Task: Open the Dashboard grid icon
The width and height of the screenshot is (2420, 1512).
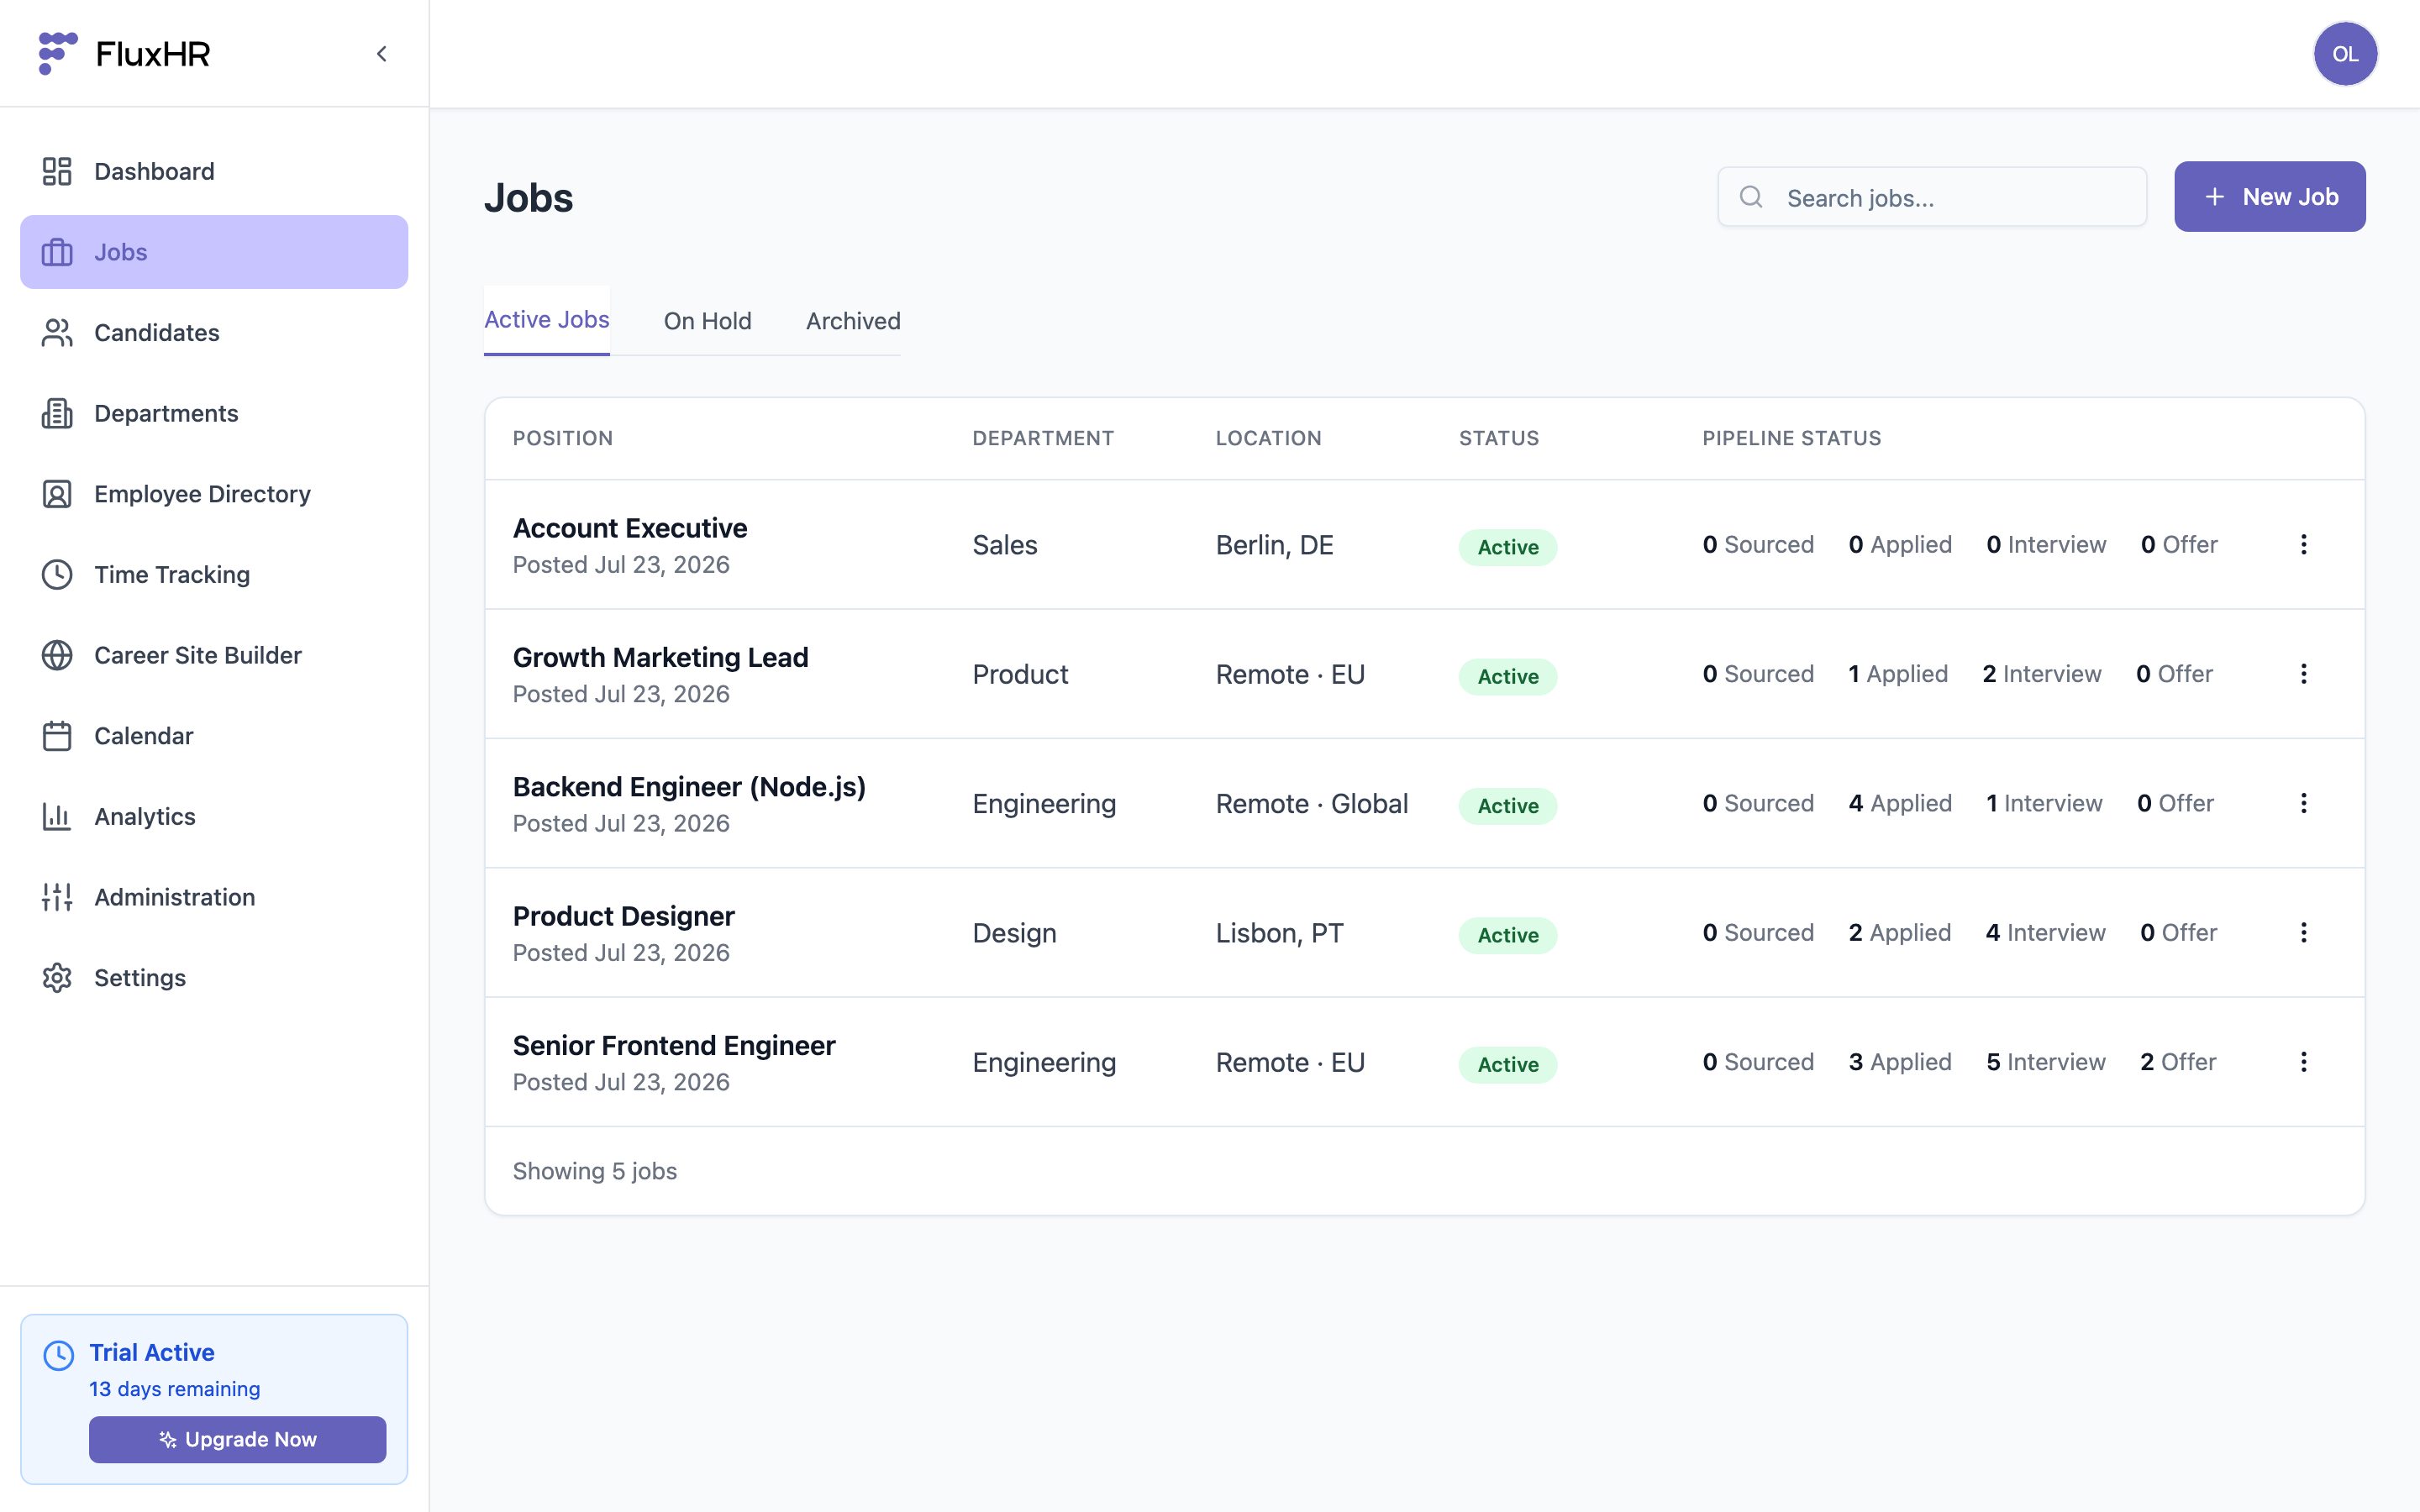Action: [x=57, y=171]
